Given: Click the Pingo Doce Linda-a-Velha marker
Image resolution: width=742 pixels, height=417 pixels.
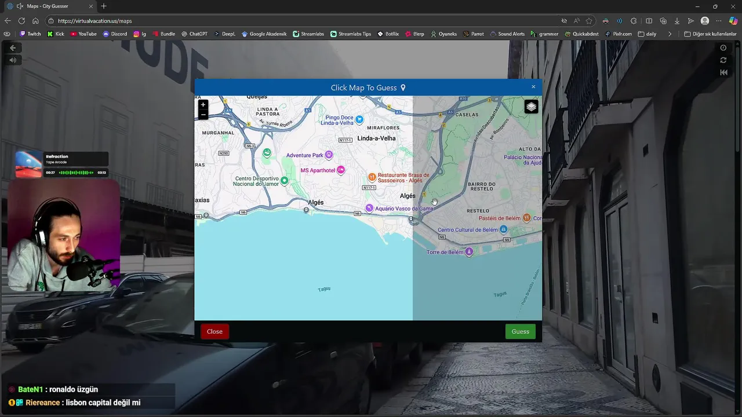Looking at the screenshot, I should point(359,119).
